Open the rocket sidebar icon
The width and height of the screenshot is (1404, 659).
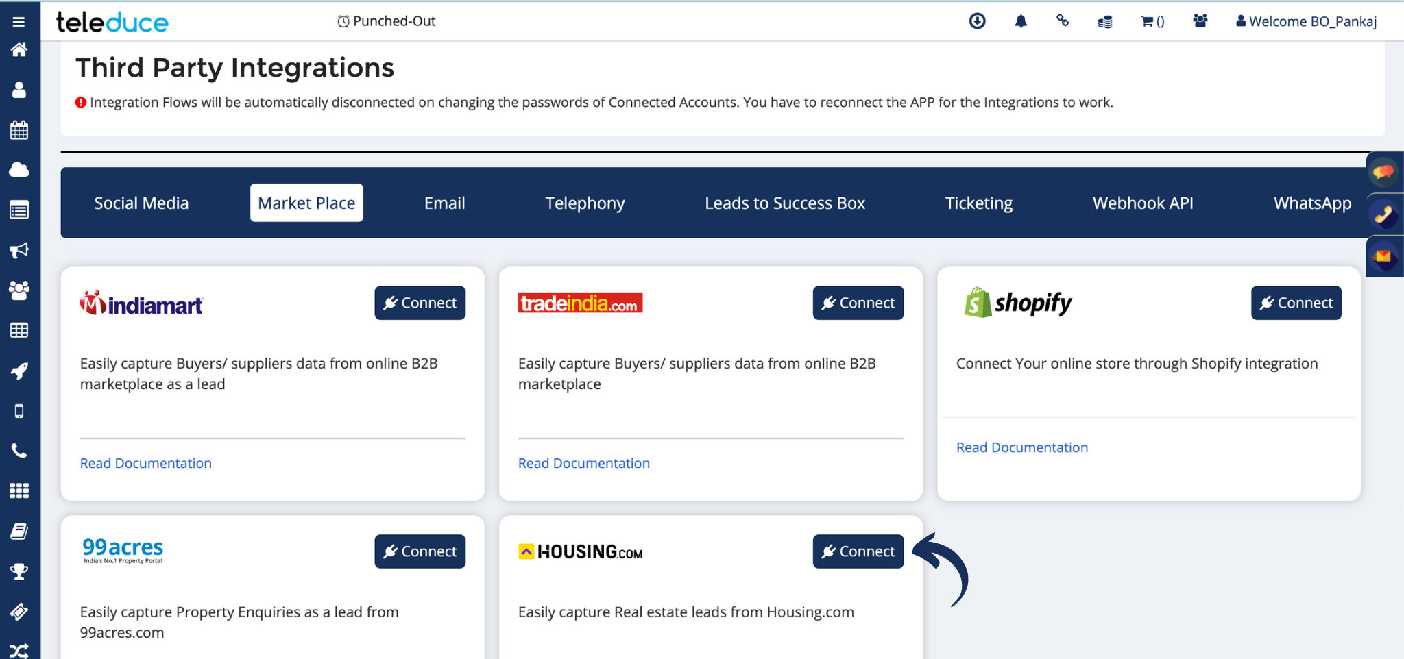(19, 371)
